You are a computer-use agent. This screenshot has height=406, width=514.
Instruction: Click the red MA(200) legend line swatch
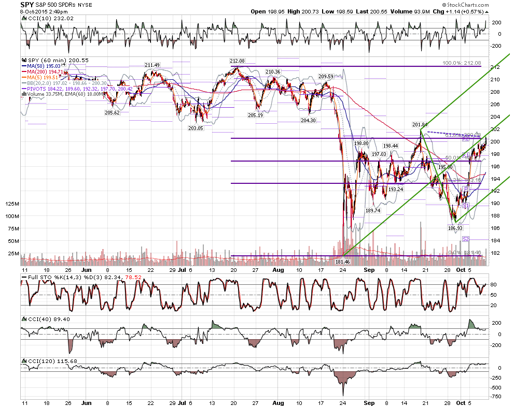tap(24, 71)
